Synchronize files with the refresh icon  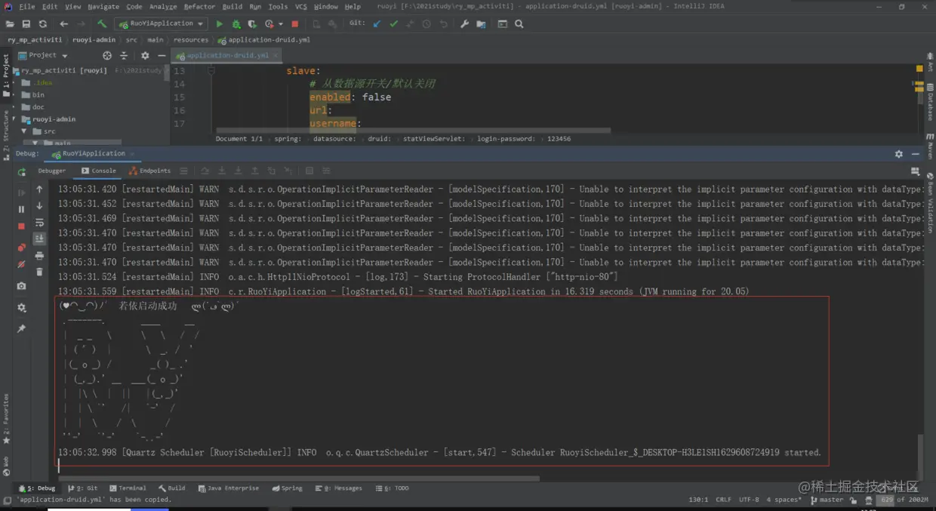click(x=43, y=24)
